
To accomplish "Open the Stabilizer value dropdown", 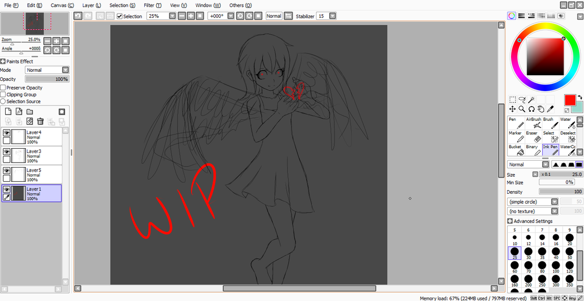I will coord(332,16).
